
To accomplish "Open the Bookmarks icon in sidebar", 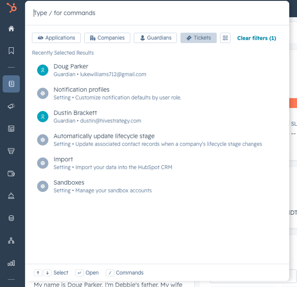I will pos(11,51).
